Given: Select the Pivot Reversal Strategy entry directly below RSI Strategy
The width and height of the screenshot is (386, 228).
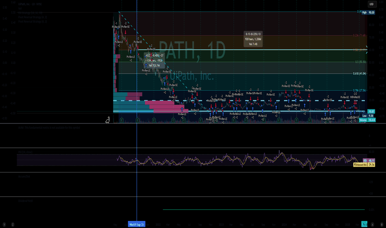Looking at the screenshot, I should click(32, 17).
